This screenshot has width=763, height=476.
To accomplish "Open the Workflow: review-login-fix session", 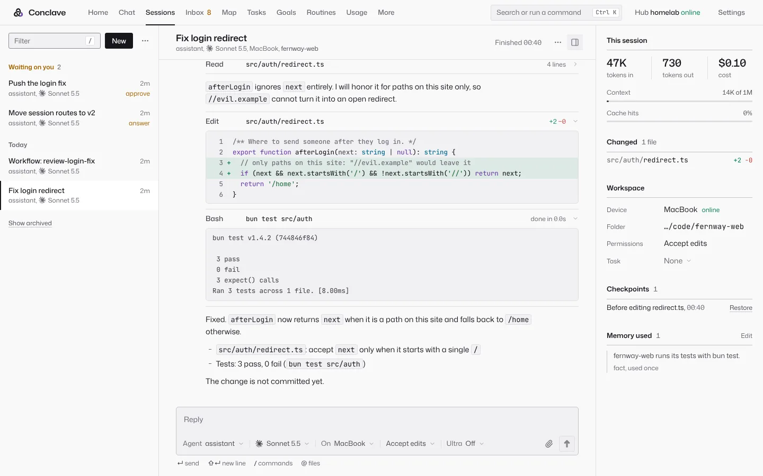I will 79,166.
